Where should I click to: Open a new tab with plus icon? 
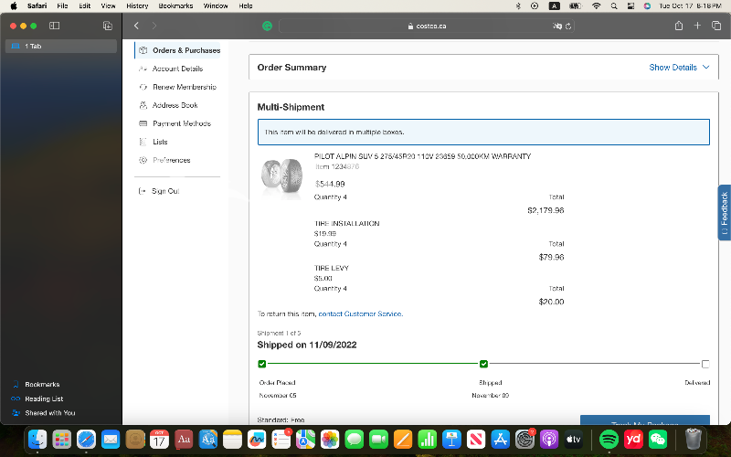coord(698,26)
